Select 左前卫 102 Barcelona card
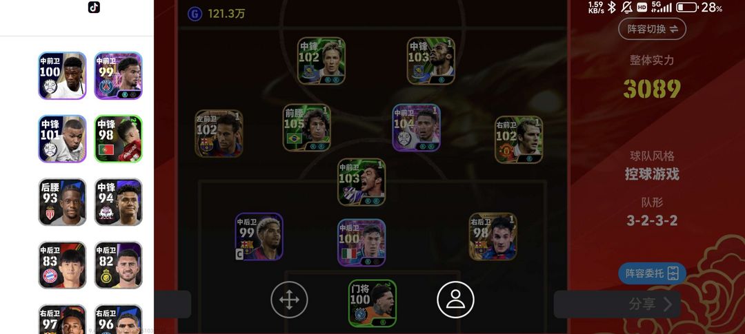 pos(219,134)
